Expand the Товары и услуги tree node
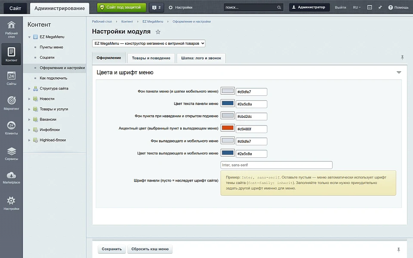Screen dimensions: 413x258 pos(29,109)
